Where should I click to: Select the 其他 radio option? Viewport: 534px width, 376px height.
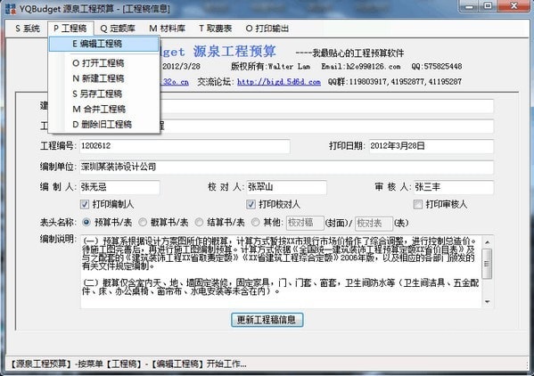(255, 223)
